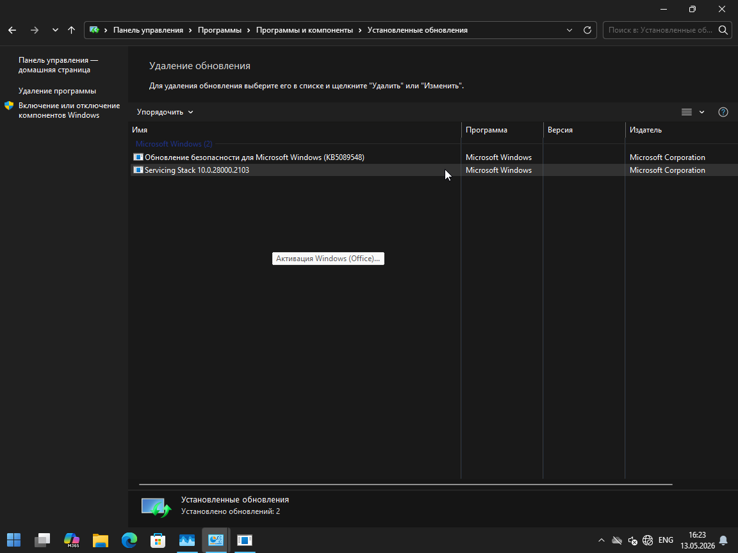The width and height of the screenshot is (738, 553).
Task: Open Microsoft Edge from the taskbar
Action: (x=129, y=540)
